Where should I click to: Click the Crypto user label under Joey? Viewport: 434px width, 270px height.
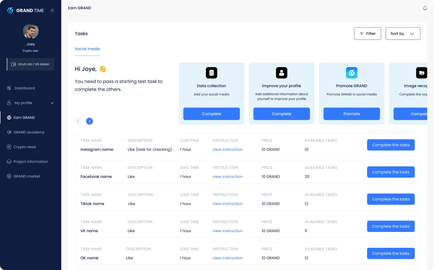point(31,51)
